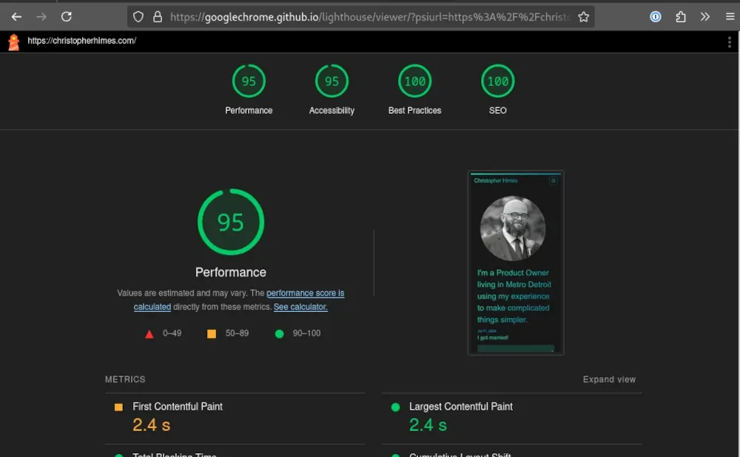Open the SEO category via its gauge
Image resolution: width=740 pixels, height=457 pixels.
point(497,81)
